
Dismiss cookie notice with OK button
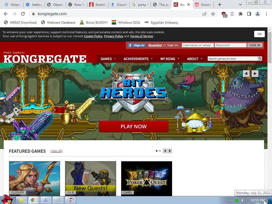tap(259, 34)
